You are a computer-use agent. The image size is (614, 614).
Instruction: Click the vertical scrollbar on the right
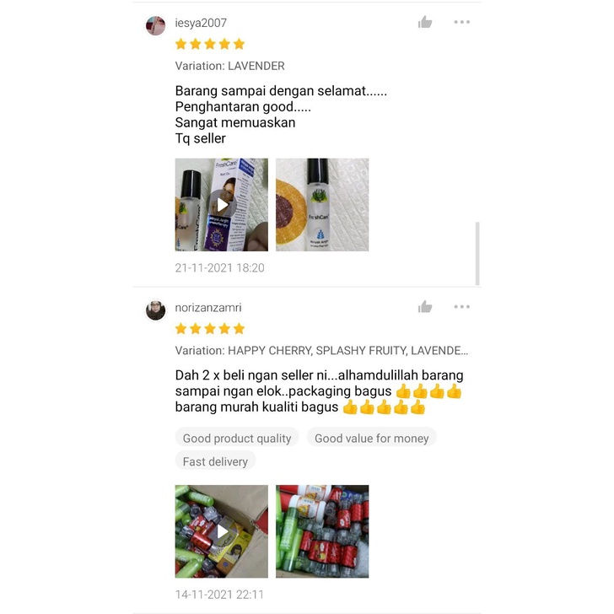pos(477,253)
